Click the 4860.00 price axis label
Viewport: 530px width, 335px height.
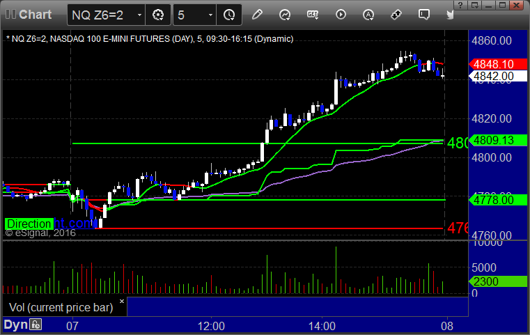point(492,40)
